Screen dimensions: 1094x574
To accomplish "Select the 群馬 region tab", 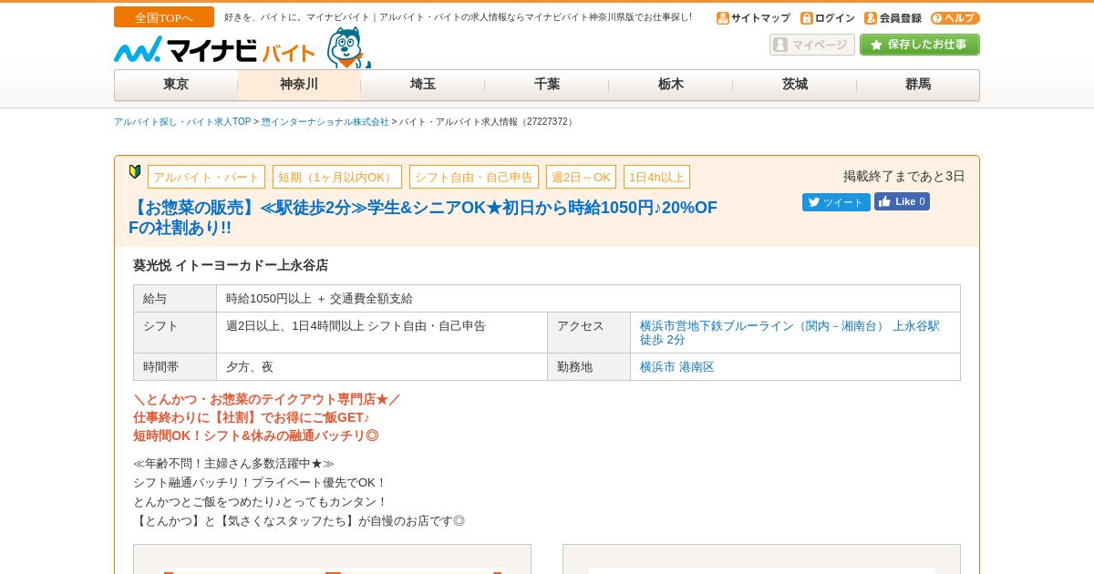I will (x=918, y=85).
